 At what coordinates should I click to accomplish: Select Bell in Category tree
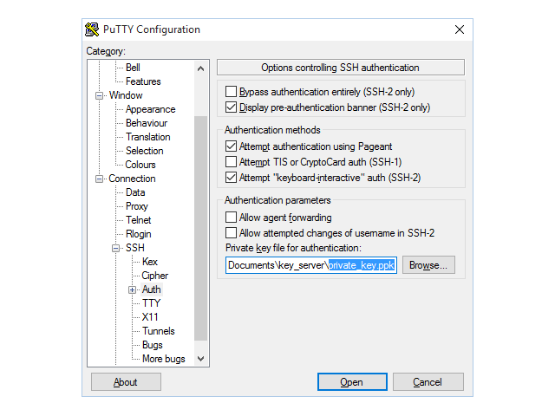pos(133,68)
